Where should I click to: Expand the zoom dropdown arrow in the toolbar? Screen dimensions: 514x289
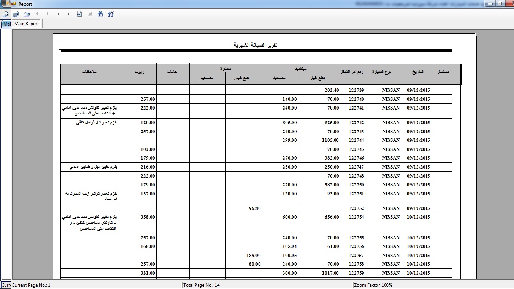[117, 14]
